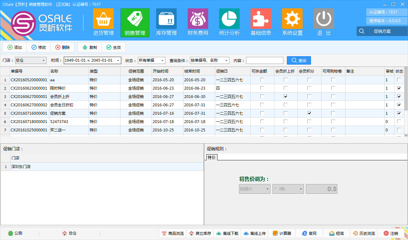Open the 状态 dropdown showing 所有单据
408x240 pixels.
(162, 60)
